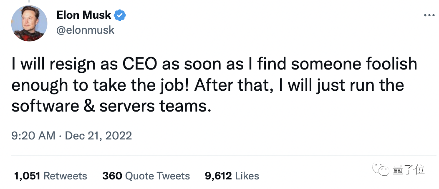Click the 1,051 retweet count number
Viewport: 439px width, 189px height.
click(27, 176)
